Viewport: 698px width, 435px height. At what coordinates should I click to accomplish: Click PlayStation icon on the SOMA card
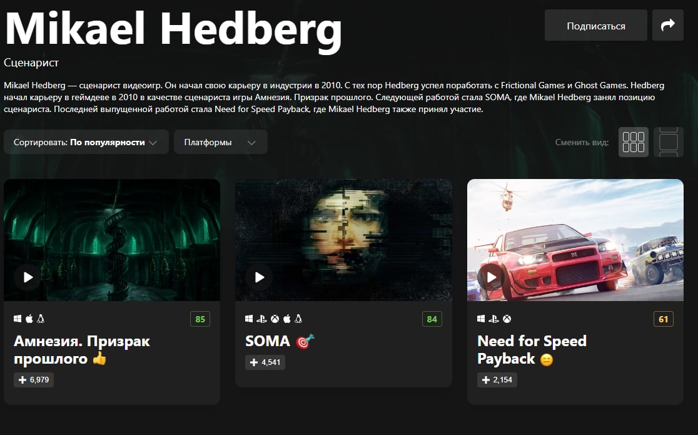(261, 319)
